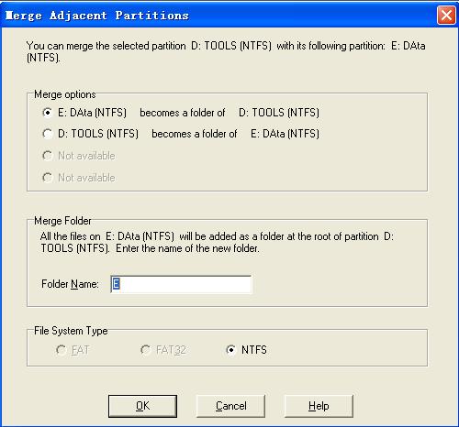Click the top description about merging D: TOOLS
This screenshot has width=459, height=427.
pos(226,51)
